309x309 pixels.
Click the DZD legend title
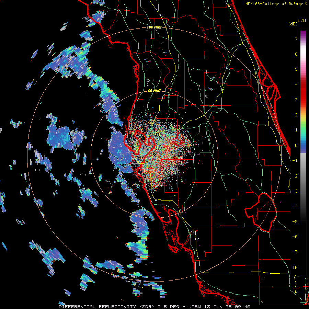click(x=302, y=21)
